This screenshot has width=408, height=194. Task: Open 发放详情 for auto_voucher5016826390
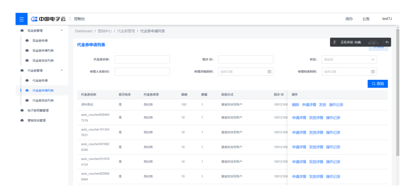[316, 147]
